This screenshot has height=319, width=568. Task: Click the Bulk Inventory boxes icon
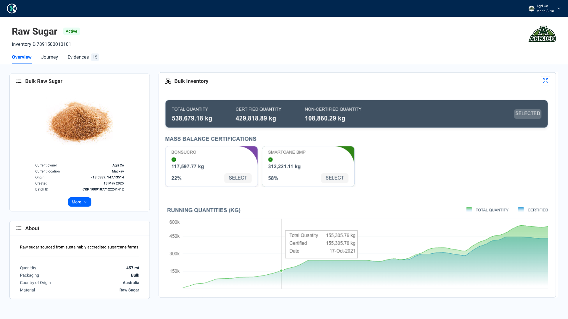(x=168, y=81)
